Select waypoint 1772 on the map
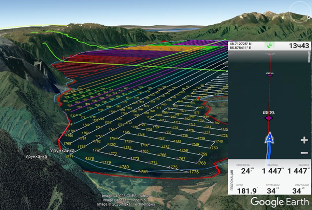 coord(113,154)
